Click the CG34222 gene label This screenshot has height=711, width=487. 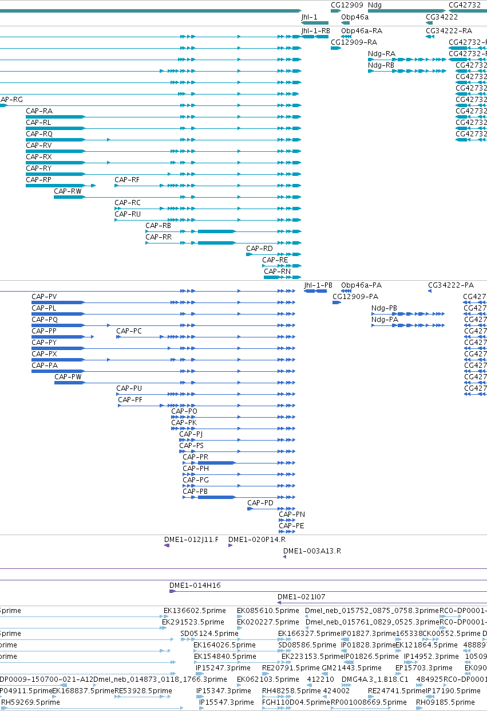pos(442,17)
